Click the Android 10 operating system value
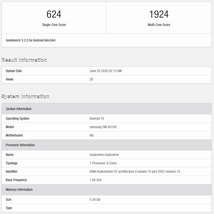This screenshot has height=214, width=214. (x=97, y=118)
